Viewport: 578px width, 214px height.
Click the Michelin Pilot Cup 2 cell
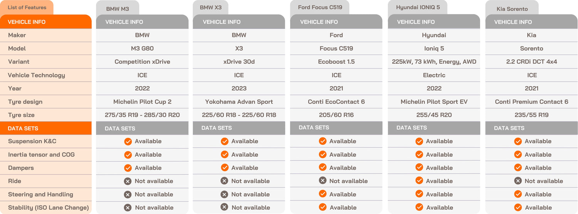coord(142,102)
